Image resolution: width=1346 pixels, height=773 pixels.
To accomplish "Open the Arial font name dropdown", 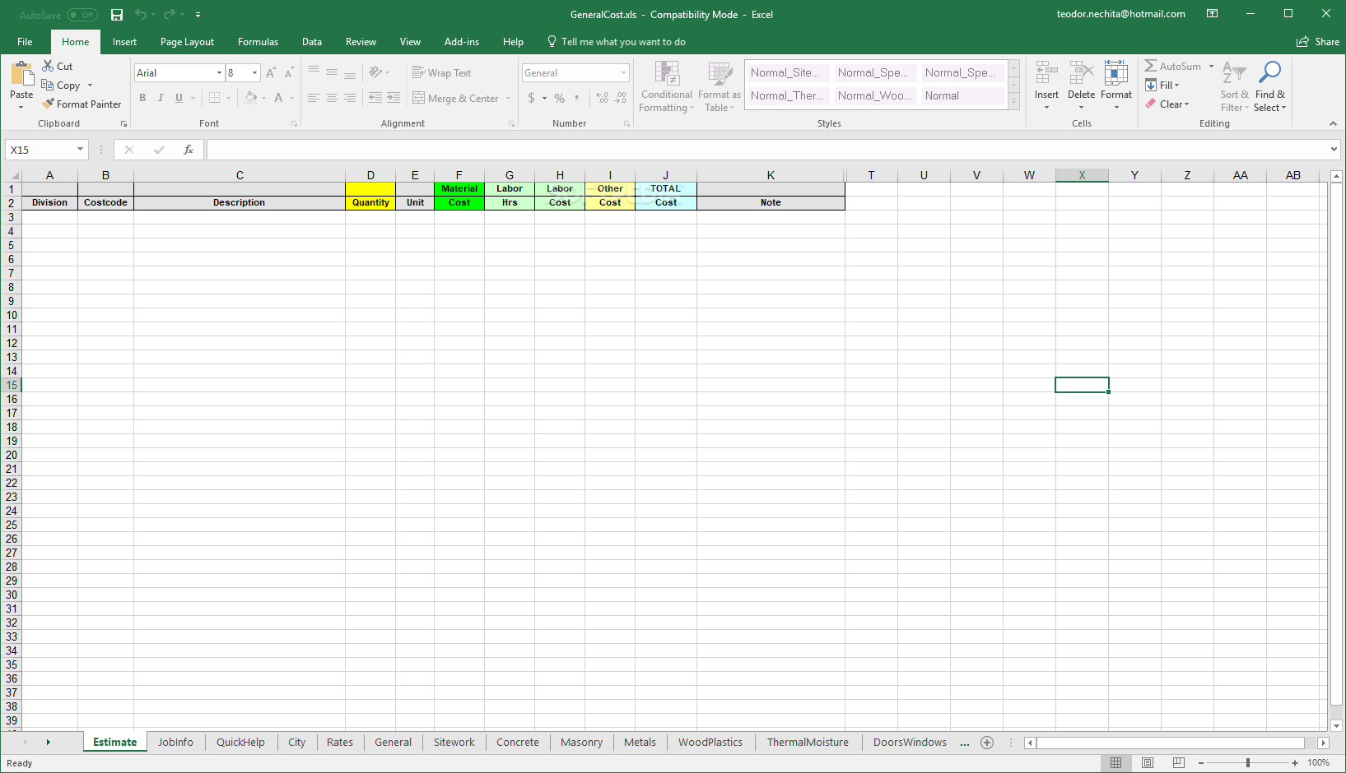I will click(219, 73).
